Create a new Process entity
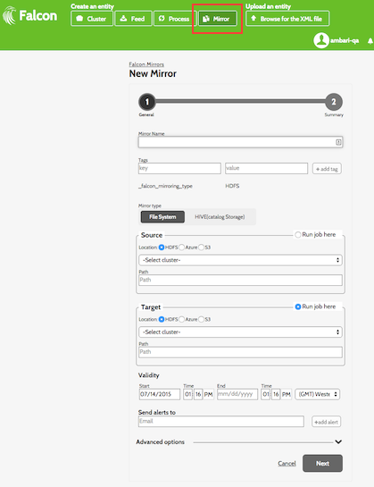This screenshot has height=487, width=374. (175, 19)
